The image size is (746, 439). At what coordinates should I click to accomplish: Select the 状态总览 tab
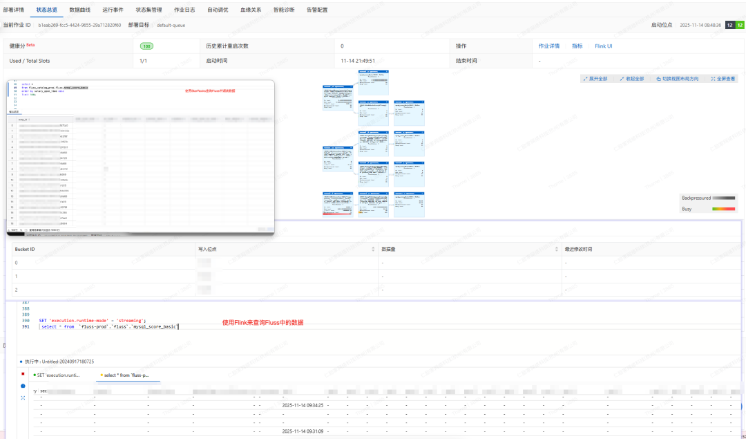47,10
